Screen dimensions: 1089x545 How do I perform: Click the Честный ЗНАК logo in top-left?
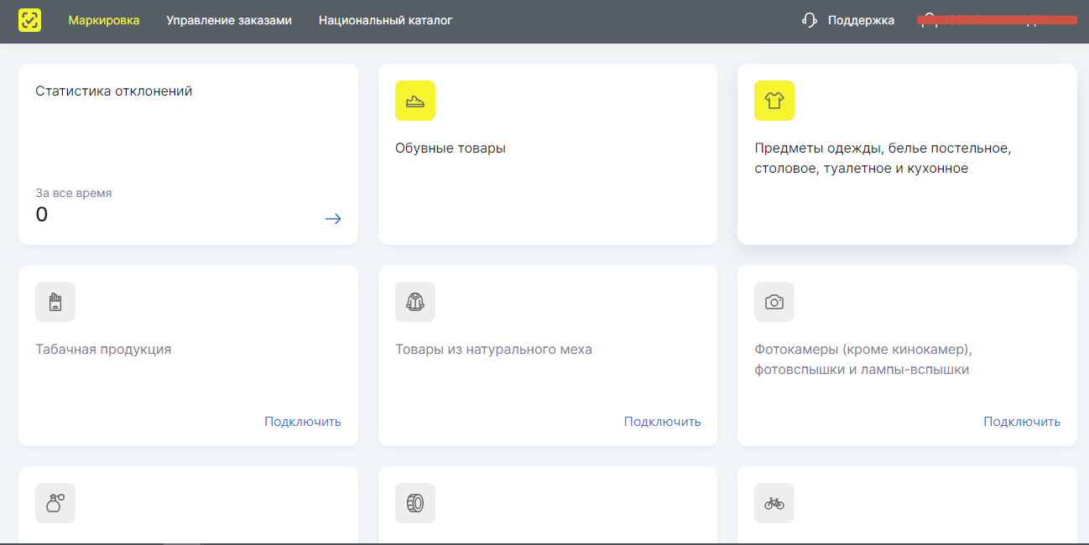(x=30, y=19)
